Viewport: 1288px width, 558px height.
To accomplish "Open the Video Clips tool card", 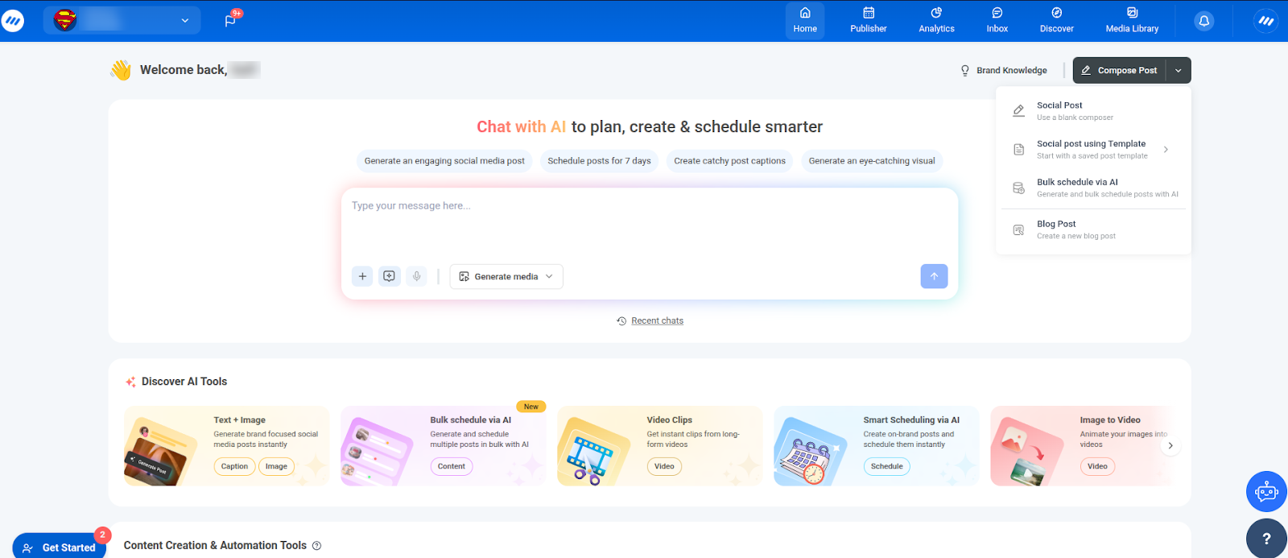I will (660, 446).
